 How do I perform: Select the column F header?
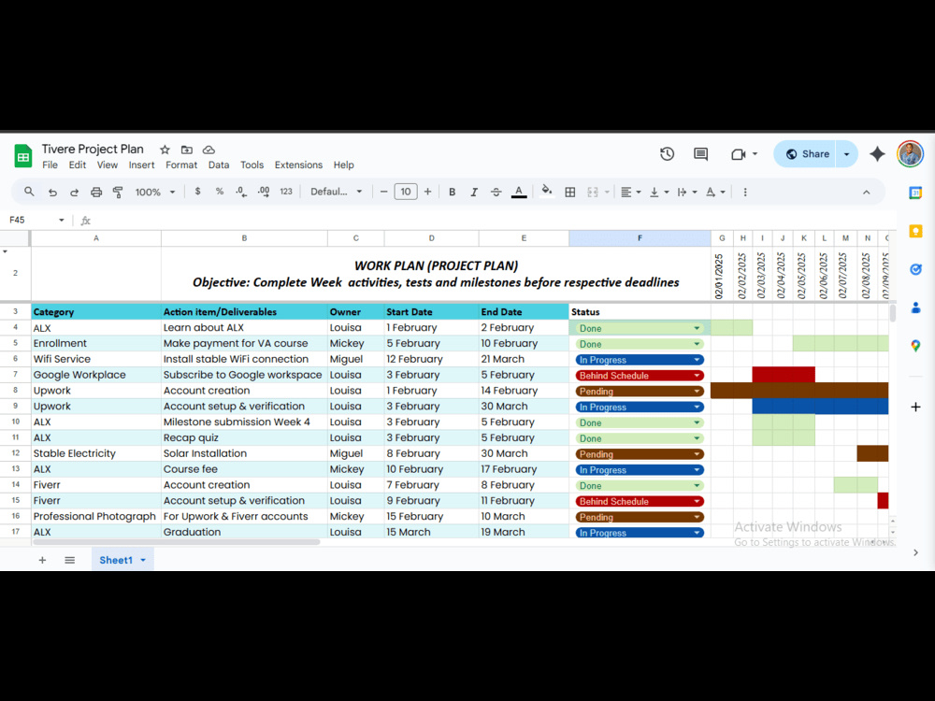(x=640, y=238)
